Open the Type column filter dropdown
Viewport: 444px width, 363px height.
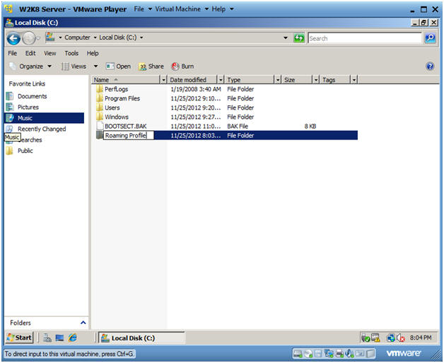tap(278, 80)
